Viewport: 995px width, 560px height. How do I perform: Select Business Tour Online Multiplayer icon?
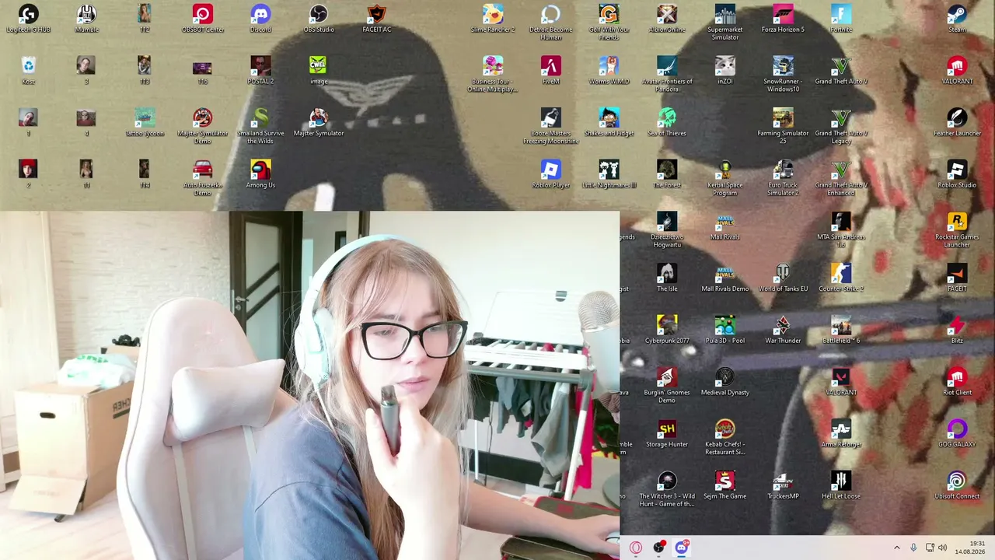coord(493,75)
